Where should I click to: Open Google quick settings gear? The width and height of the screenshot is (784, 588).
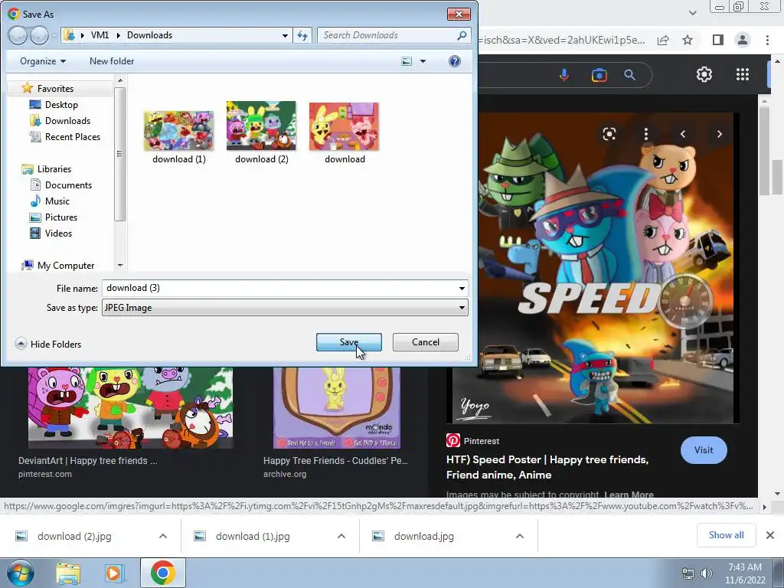click(x=704, y=74)
